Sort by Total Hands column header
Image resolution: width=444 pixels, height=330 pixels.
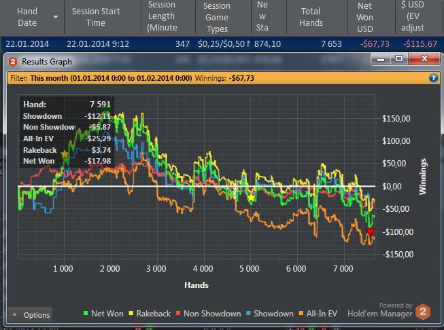(x=311, y=17)
